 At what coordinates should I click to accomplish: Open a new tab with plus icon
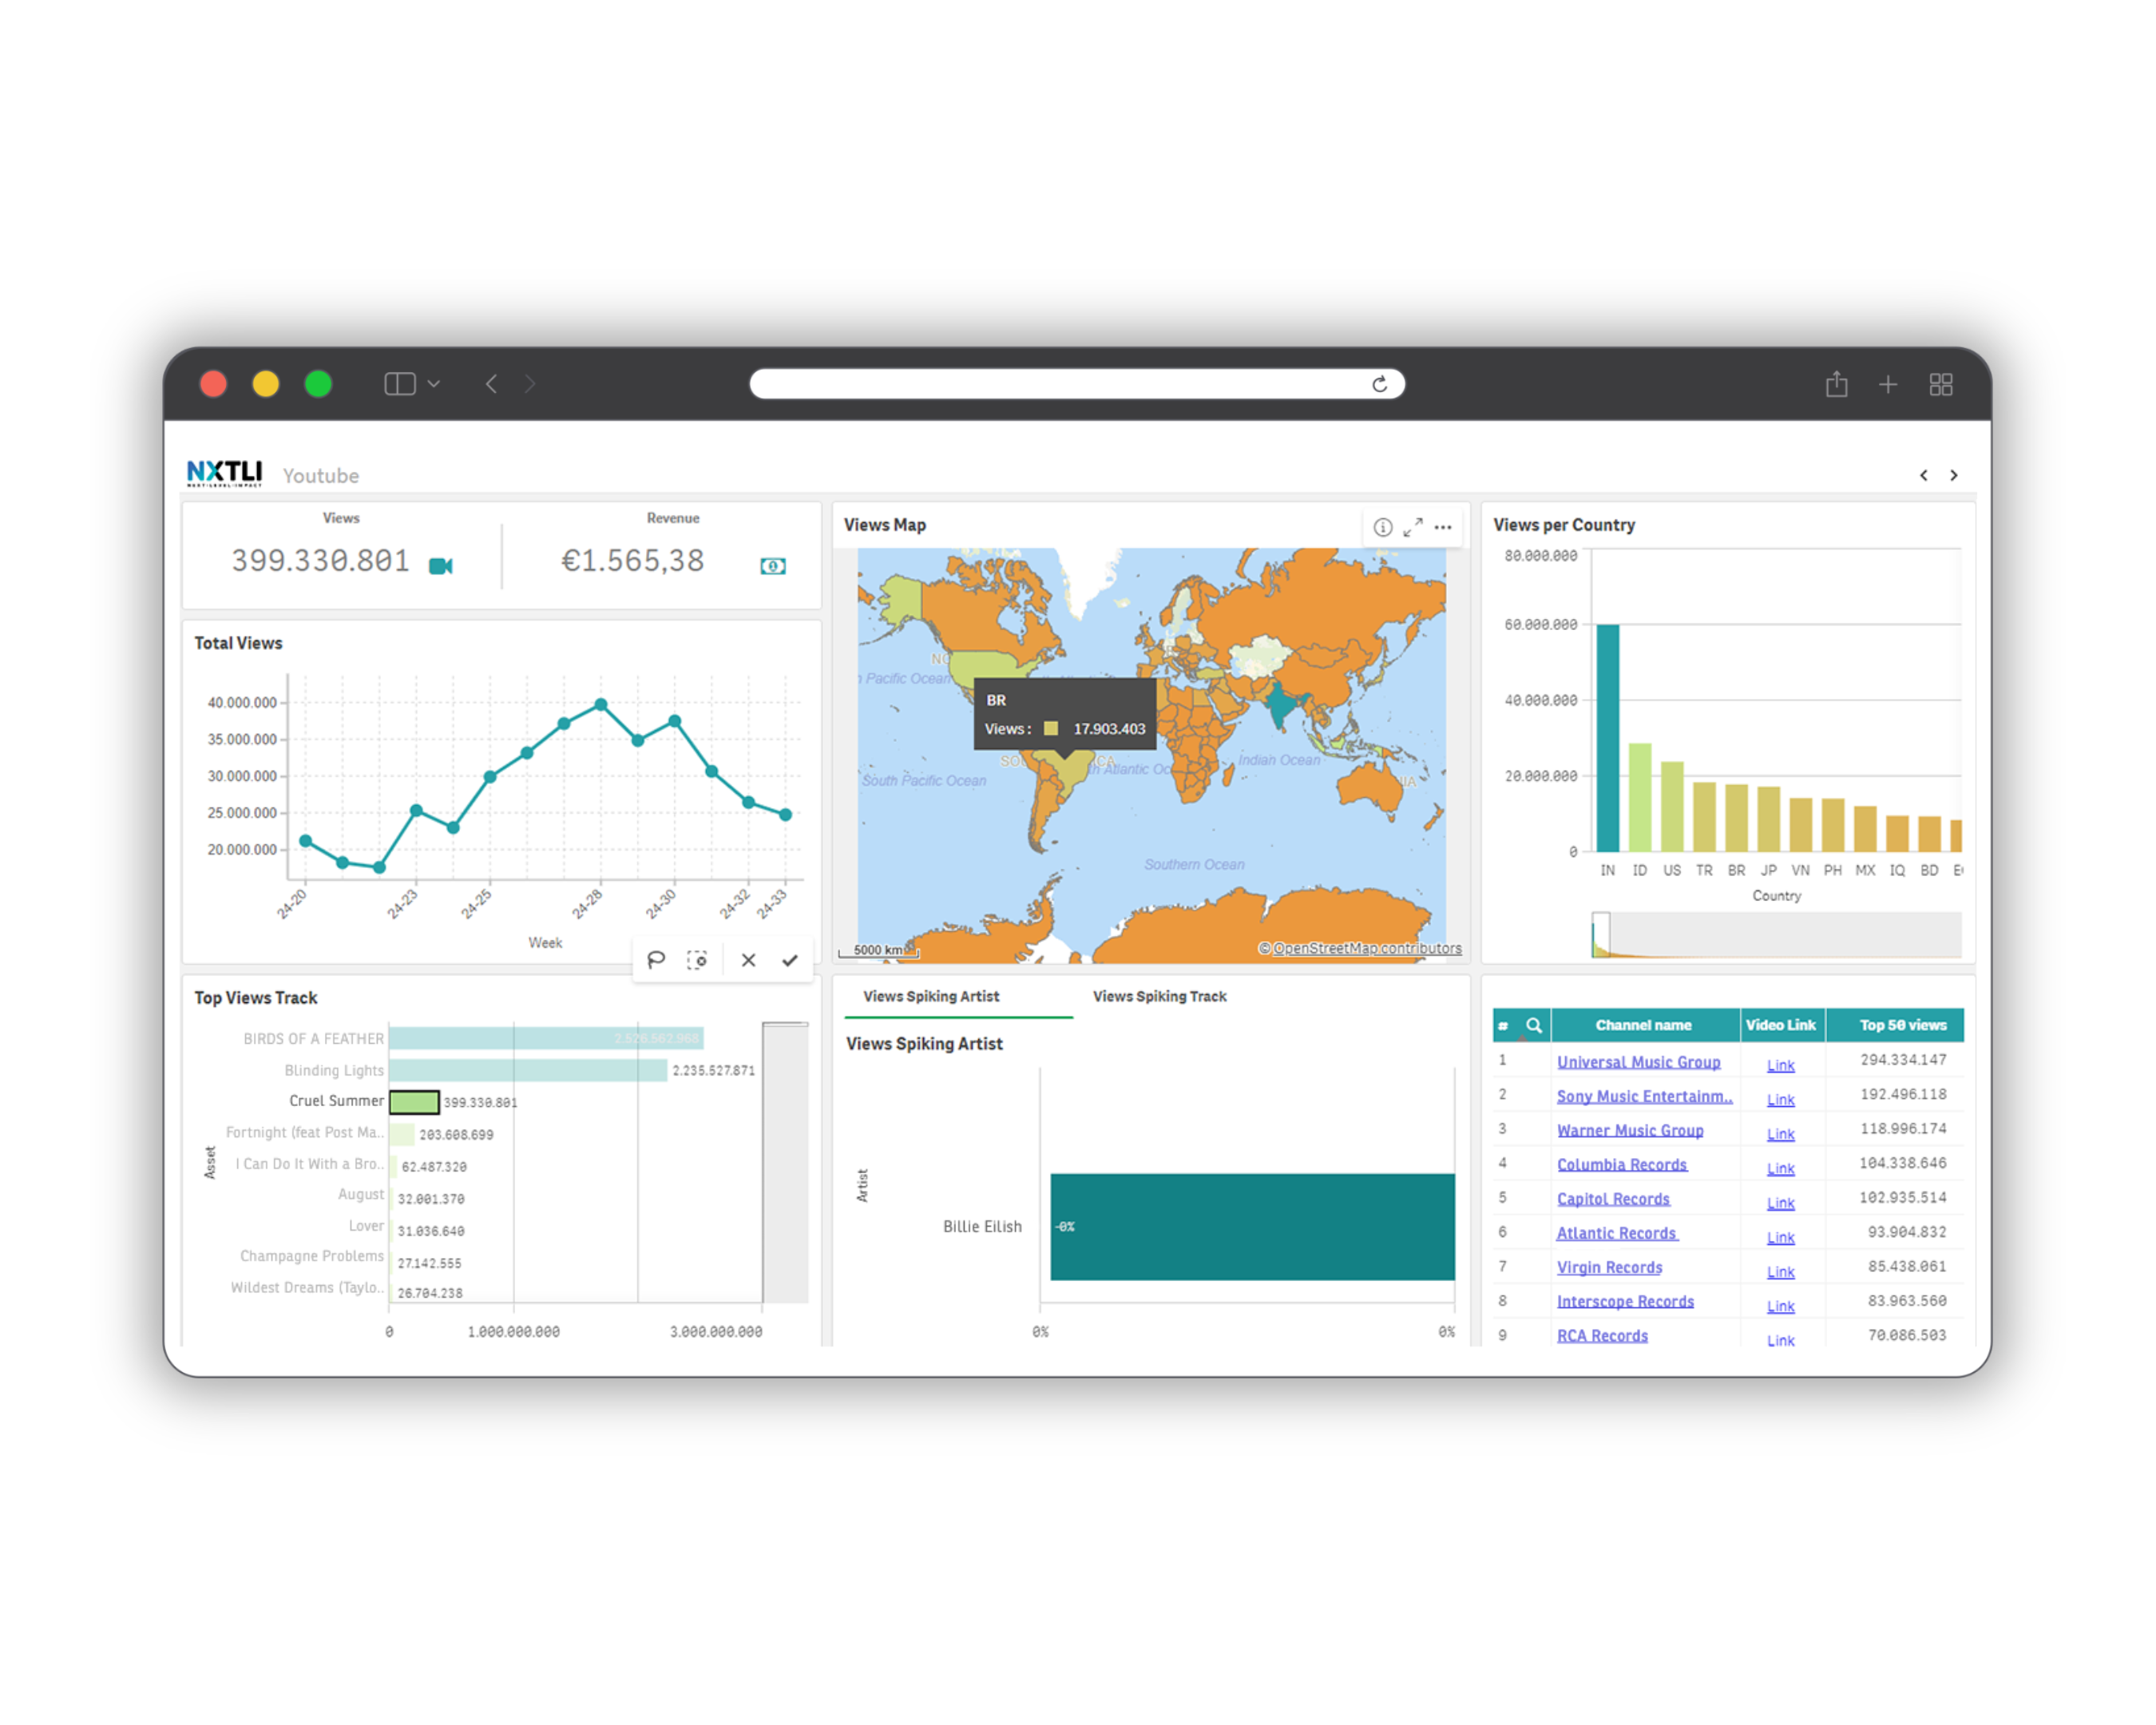tap(1888, 384)
